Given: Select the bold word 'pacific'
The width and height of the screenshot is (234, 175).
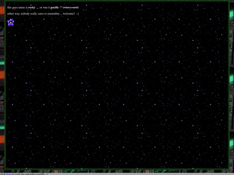Looking at the screenshot, I should point(55,7).
